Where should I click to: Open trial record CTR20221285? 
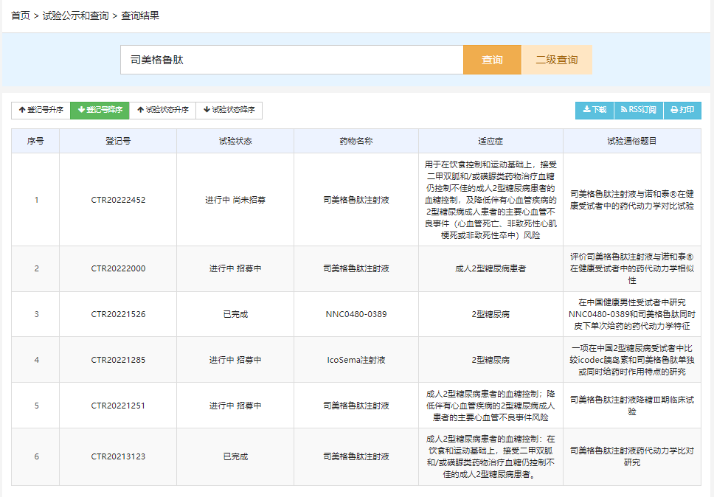[118, 360]
